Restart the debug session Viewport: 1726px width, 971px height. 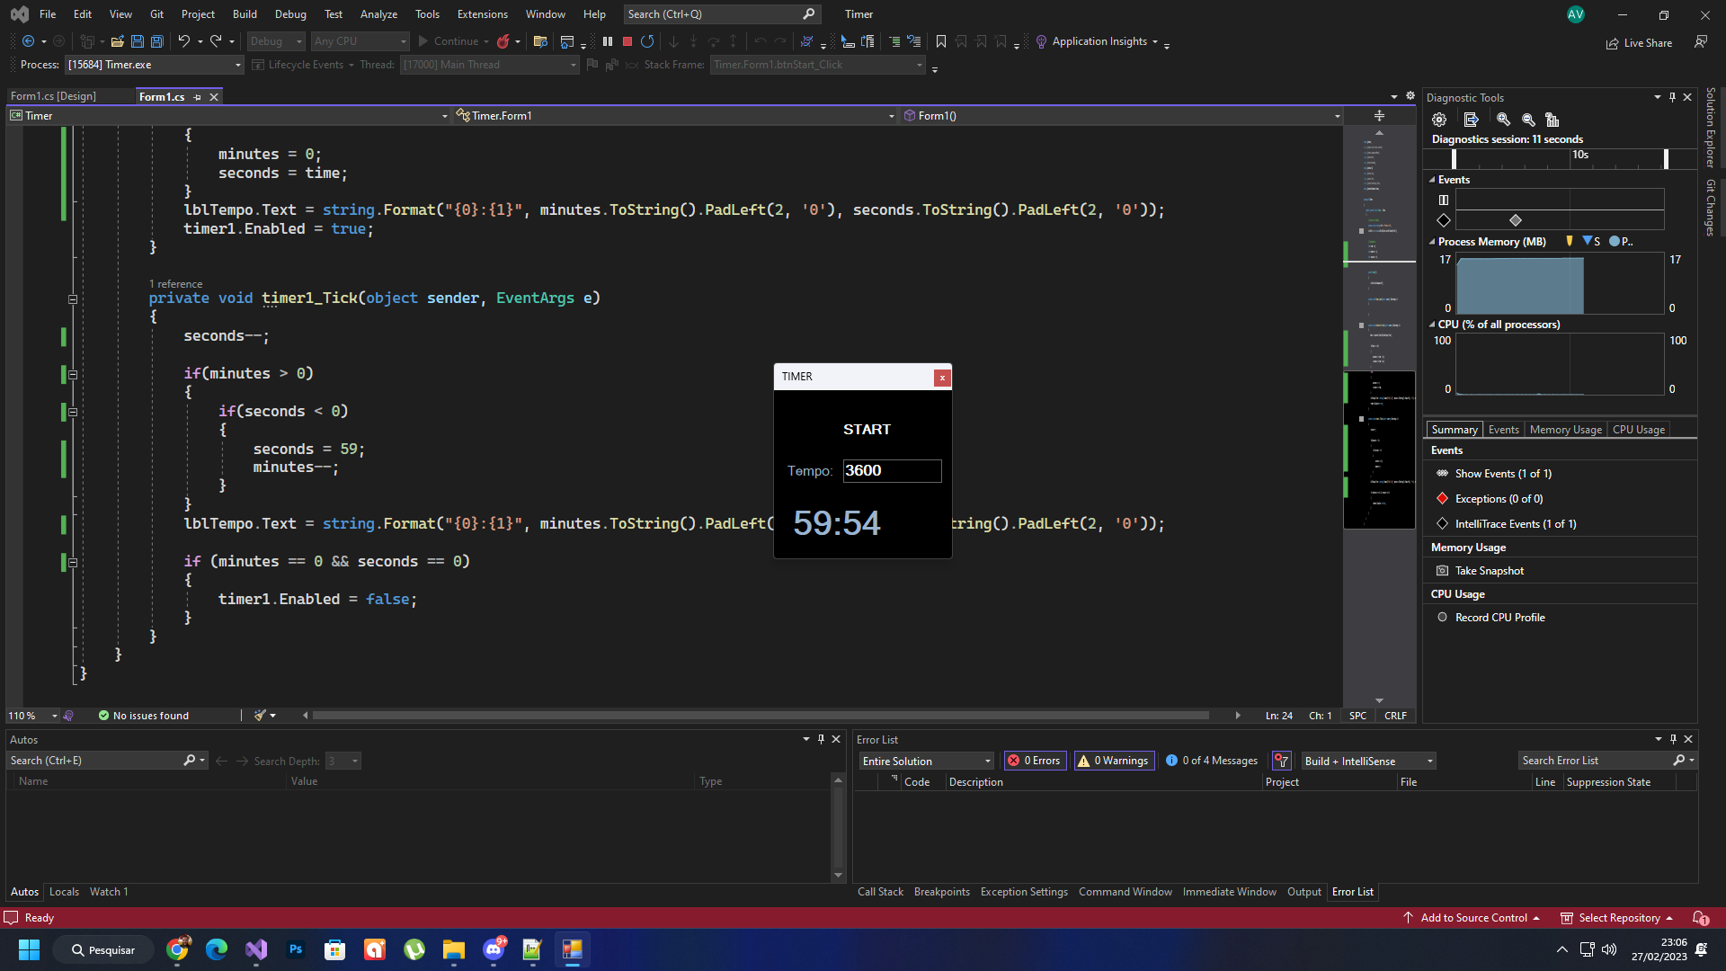pyautogui.click(x=647, y=41)
